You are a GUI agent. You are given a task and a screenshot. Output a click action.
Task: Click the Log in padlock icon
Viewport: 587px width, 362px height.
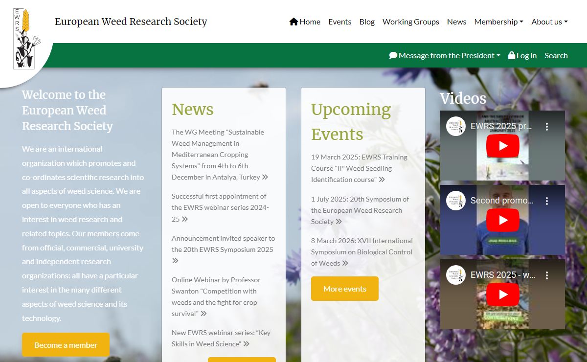(x=512, y=55)
